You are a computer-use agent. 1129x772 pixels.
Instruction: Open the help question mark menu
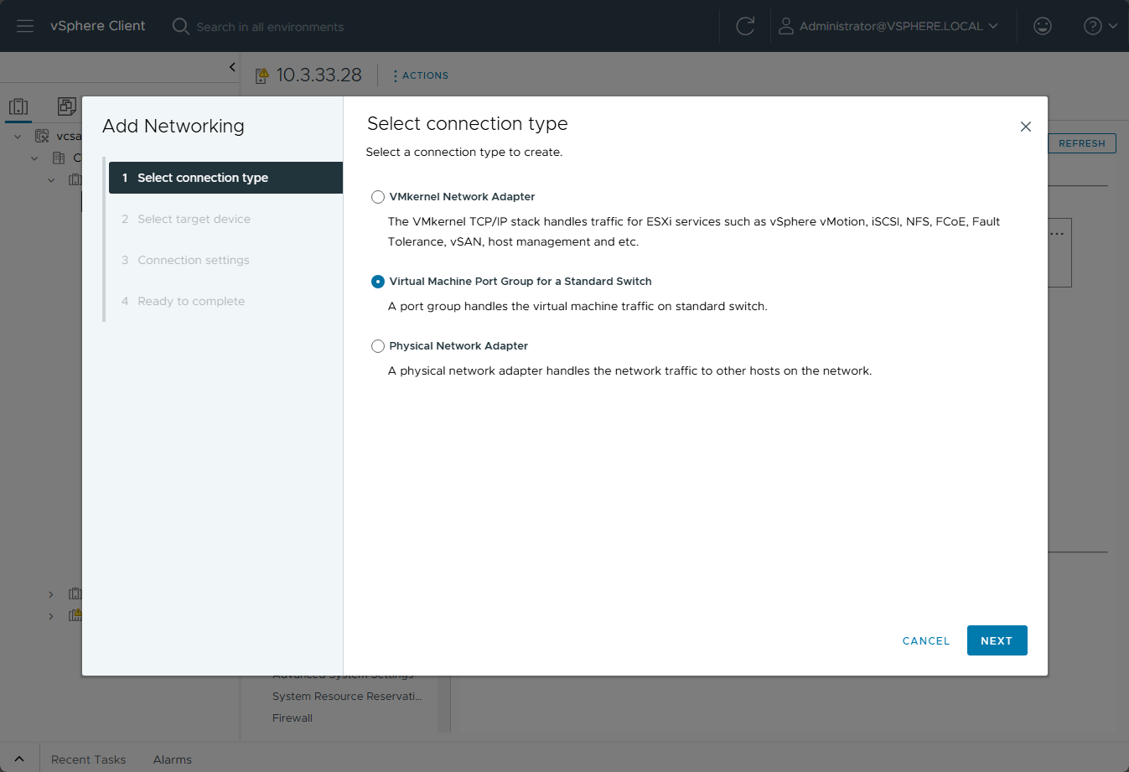[x=1100, y=26]
